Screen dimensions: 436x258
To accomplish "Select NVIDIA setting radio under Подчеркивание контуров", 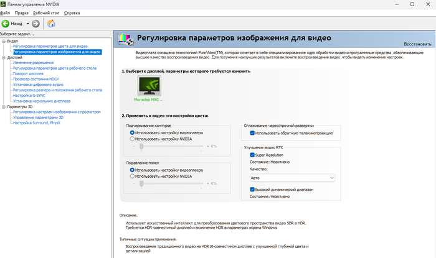I will [x=132, y=139].
